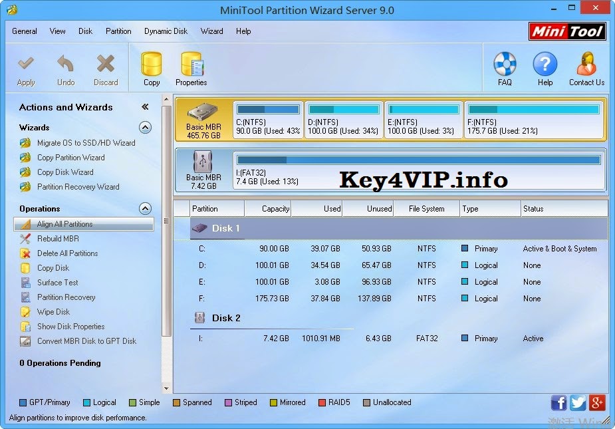Collapse the Operations section
615x429 pixels.
pyautogui.click(x=146, y=208)
